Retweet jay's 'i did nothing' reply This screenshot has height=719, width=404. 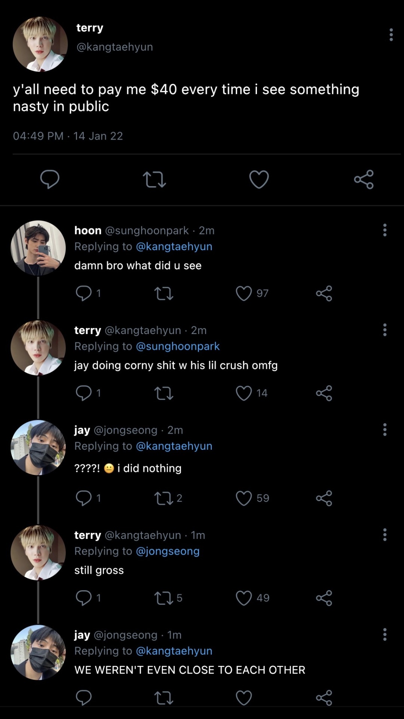tap(164, 498)
